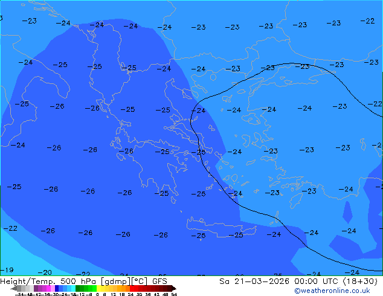This screenshot has width=383, height=296.
Task: Select the bright red legend swatch at 24
Action: tap(132, 288)
